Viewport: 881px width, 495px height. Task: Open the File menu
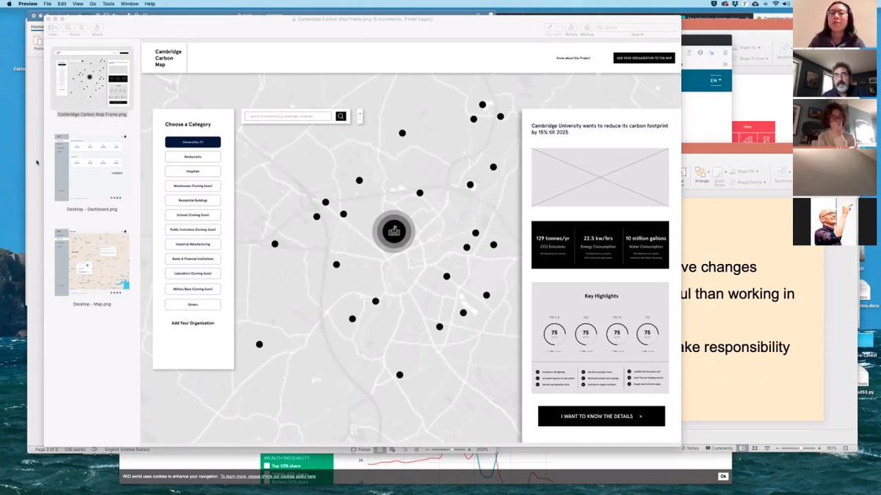[x=47, y=4]
